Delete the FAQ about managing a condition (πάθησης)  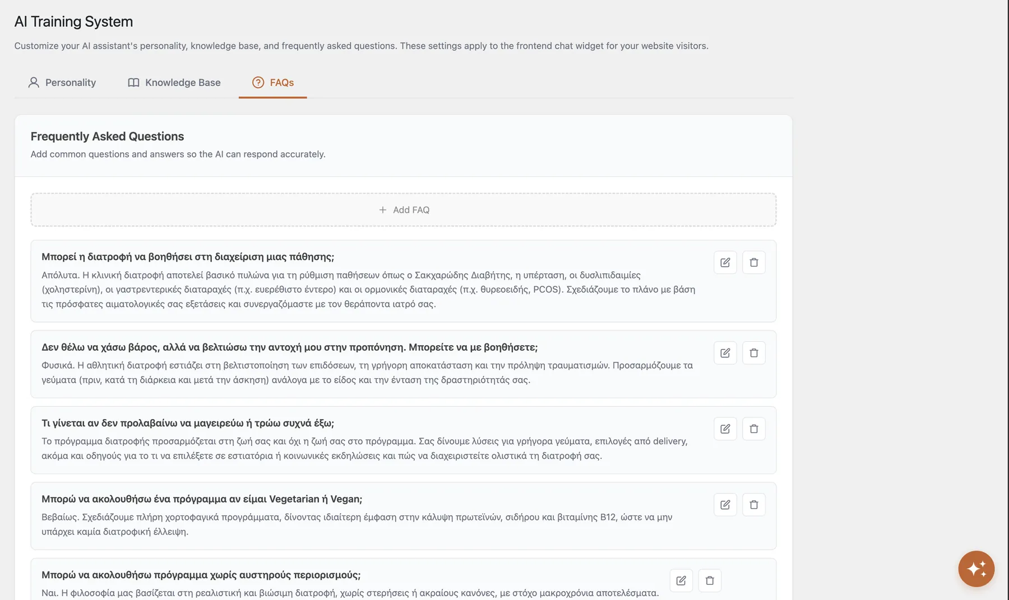pyautogui.click(x=753, y=262)
